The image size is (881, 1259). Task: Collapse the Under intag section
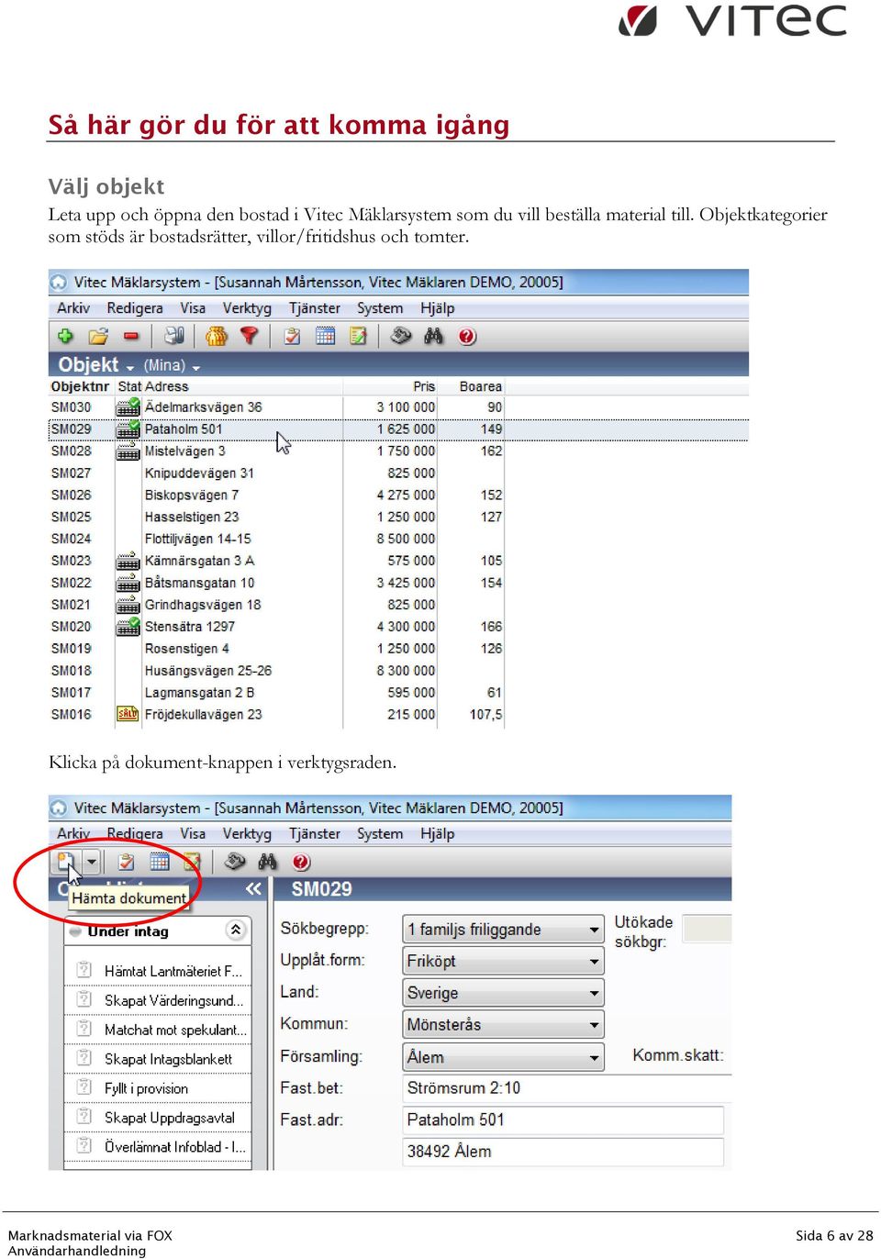[236, 930]
